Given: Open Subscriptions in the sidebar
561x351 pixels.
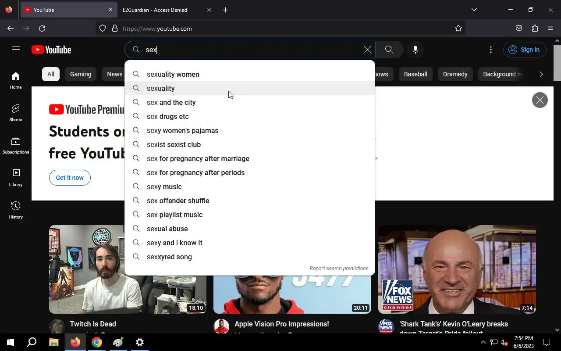Looking at the screenshot, I should click(16, 146).
